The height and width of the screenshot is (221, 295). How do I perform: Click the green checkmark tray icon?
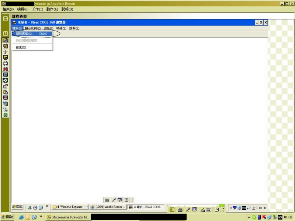[x=254, y=217]
